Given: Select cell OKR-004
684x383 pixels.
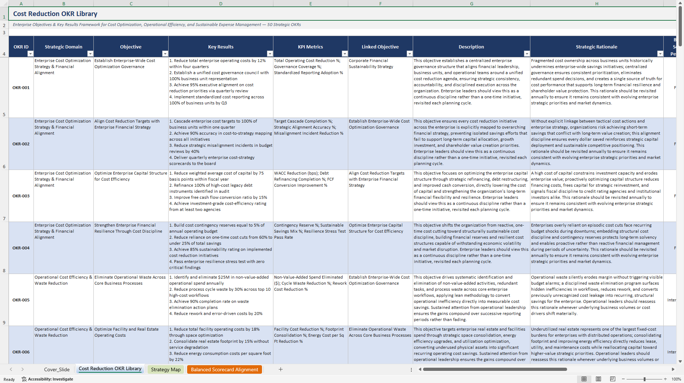Looking at the screenshot, I should click(x=21, y=248).
